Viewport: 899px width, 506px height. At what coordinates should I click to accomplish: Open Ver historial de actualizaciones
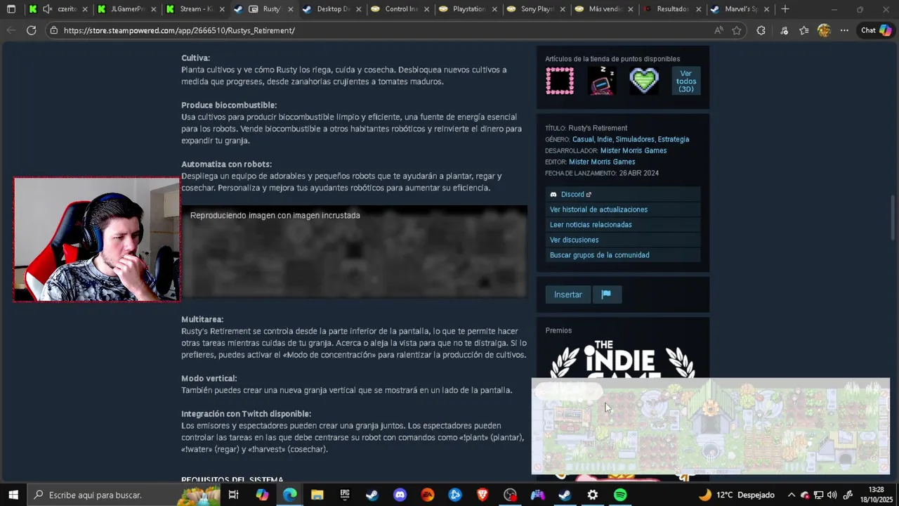tap(623, 209)
